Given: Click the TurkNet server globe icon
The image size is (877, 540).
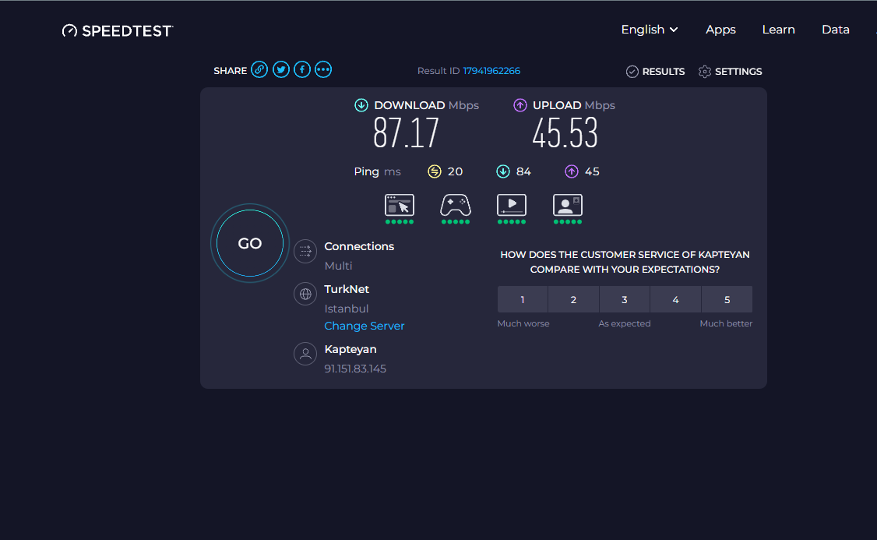Looking at the screenshot, I should pyautogui.click(x=305, y=294).
